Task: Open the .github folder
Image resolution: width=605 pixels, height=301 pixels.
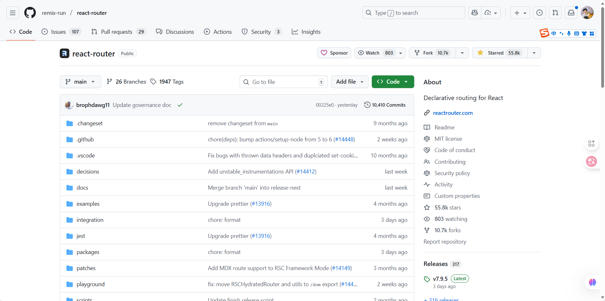Action: pyautogui.click(x=85, y=139)
